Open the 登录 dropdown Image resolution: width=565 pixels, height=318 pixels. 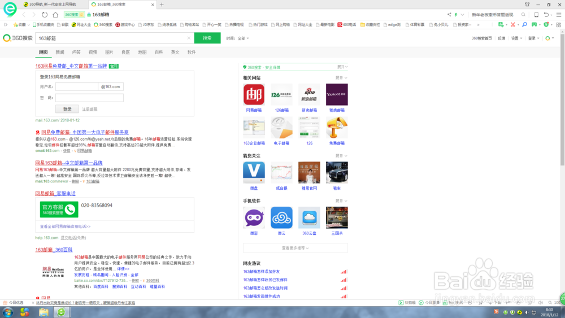(533, 38)
